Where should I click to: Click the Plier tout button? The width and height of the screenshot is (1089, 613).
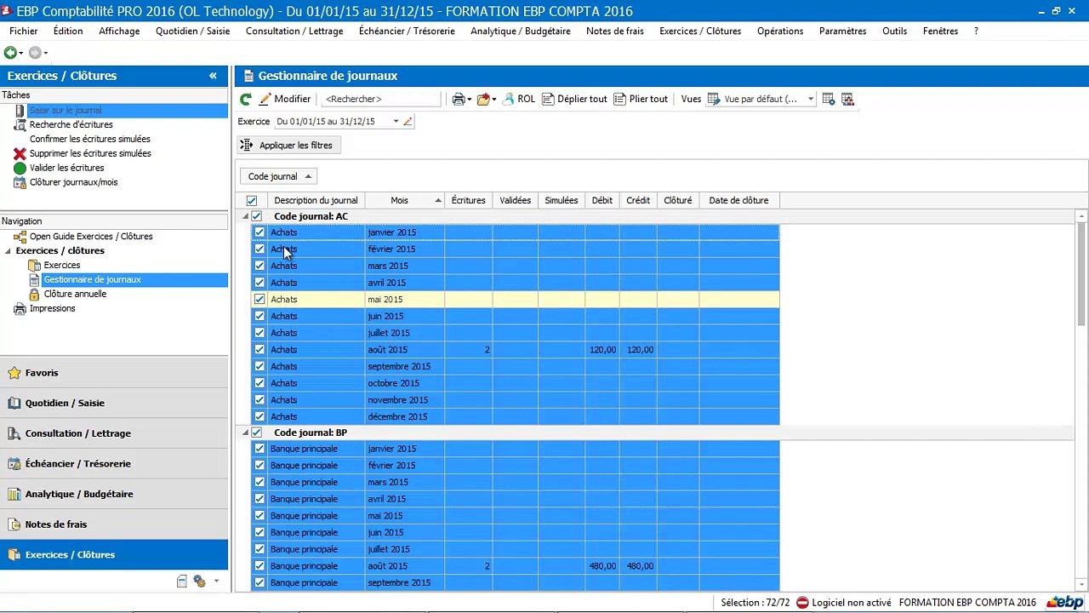point(641,99)
